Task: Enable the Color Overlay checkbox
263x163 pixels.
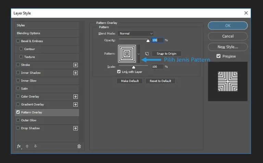Action: click(x=18, y=96)
